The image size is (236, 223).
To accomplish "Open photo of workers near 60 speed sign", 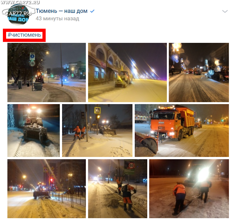I will click(118, 189).
